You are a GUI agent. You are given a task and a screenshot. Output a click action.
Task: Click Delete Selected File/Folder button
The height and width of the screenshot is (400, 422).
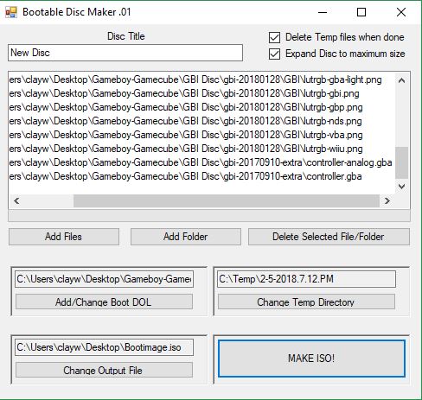329,237
